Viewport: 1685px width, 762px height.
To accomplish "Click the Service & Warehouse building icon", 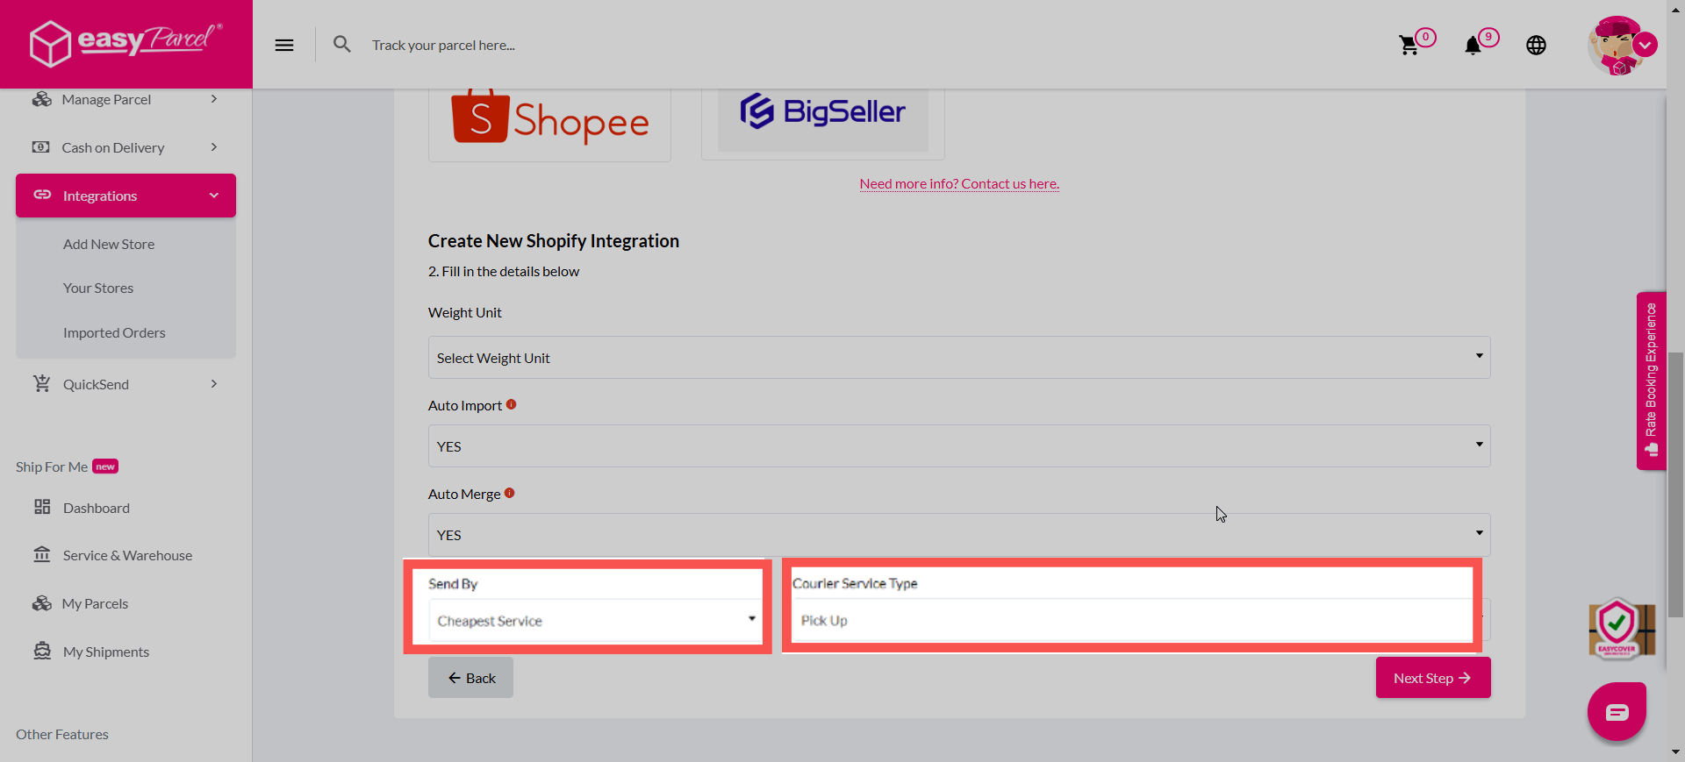I will 41,554.
